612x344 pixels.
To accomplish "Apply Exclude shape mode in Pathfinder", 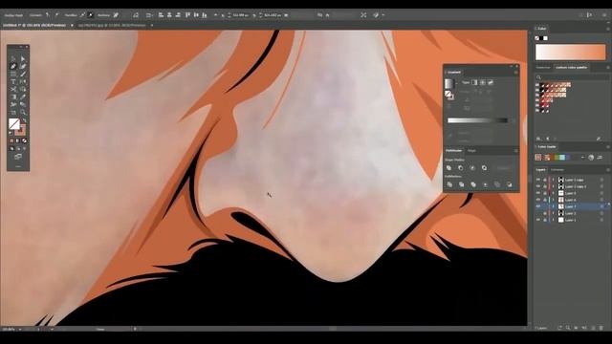I will (484, 168).
